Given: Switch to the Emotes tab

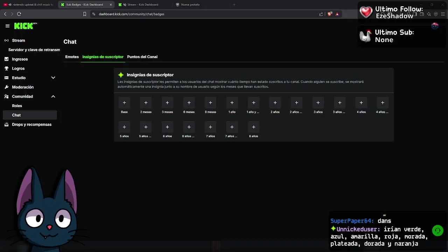Looking at the screenshot, I should click(x=72, y=57).
